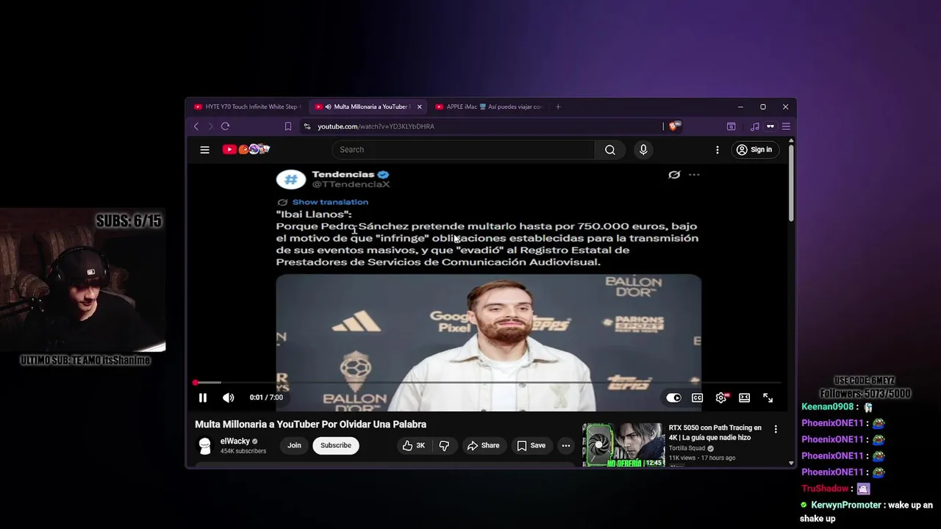Screen dimensions: 941x529
Task: Mute the video using the speaker icon
Action: click(229, 397)
